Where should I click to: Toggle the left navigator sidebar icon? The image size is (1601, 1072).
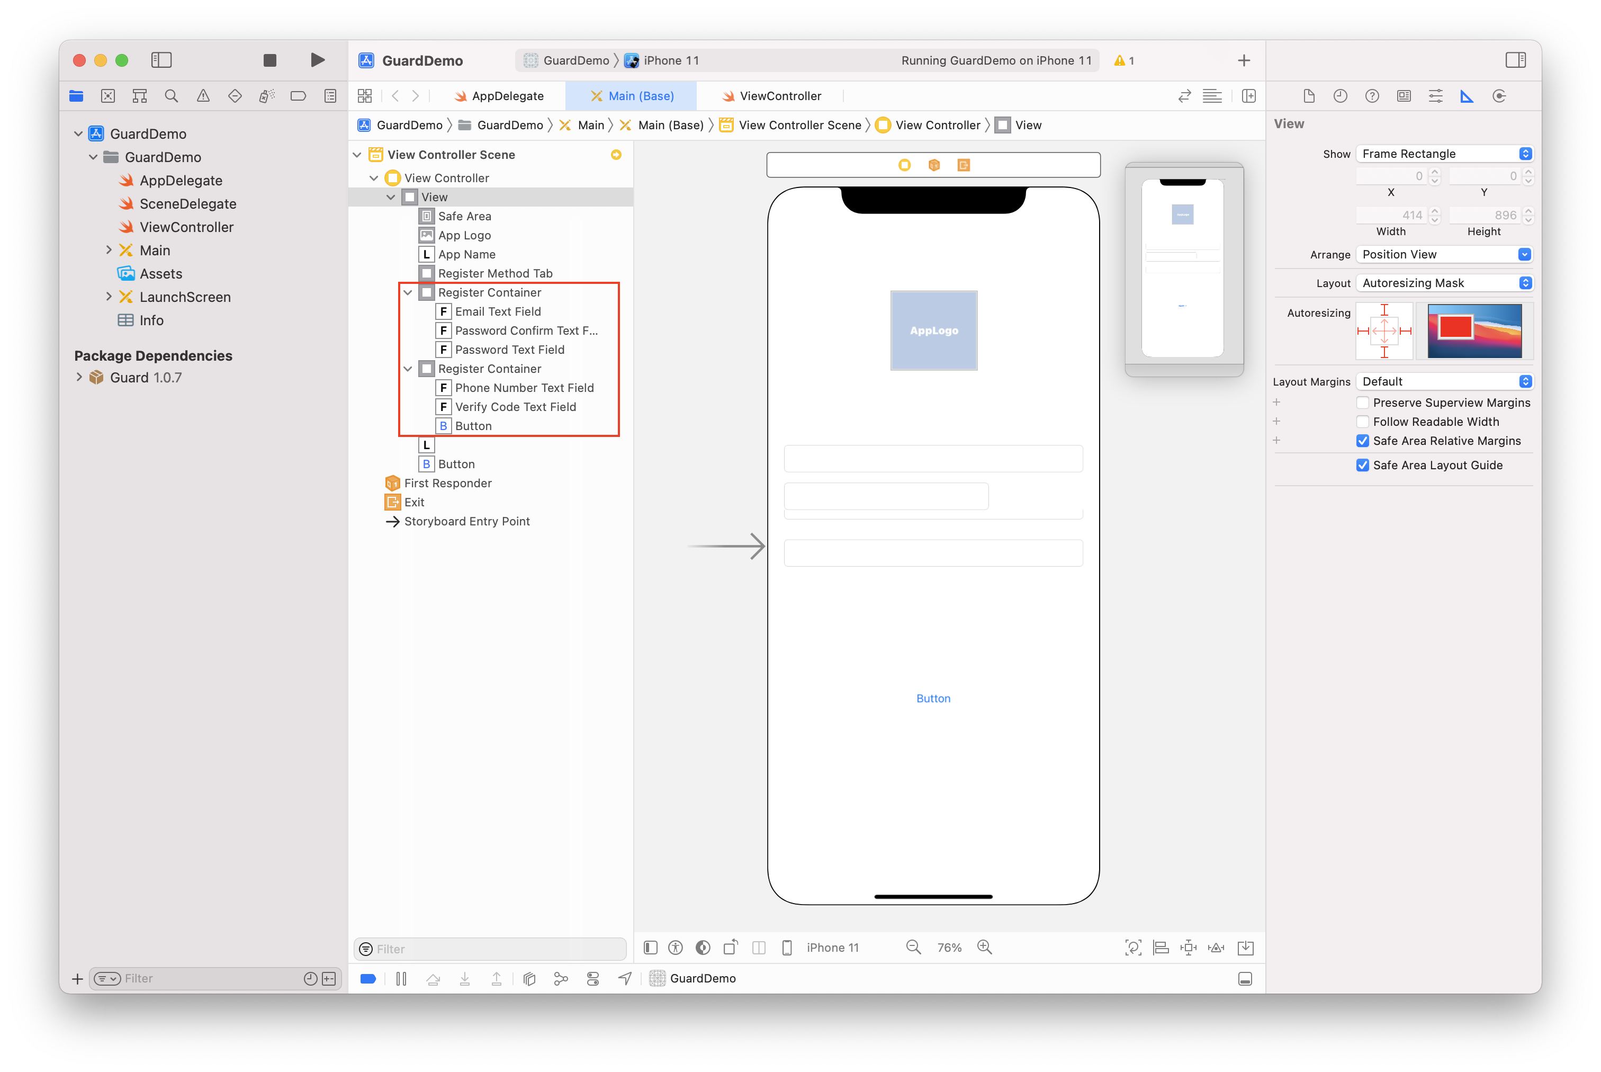click(161, 60)
